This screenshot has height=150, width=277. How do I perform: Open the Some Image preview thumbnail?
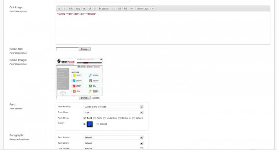click(x=79, y=77)
